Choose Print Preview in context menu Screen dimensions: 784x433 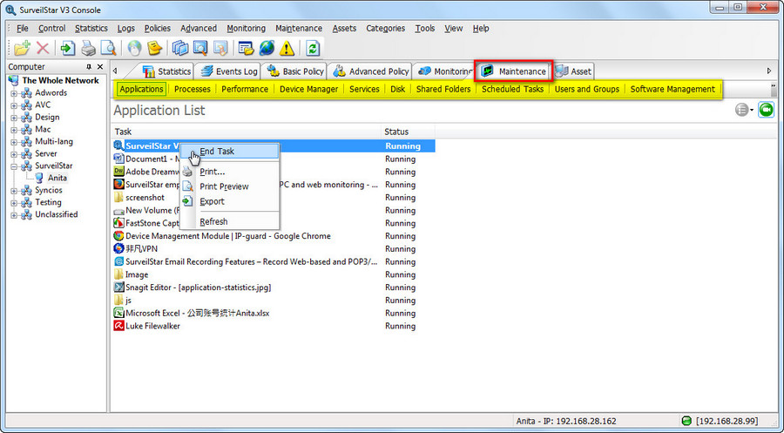pos(229,186)
